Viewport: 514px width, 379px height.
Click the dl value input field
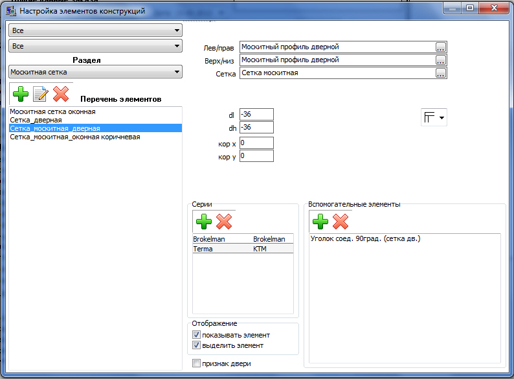pos(256,114)
